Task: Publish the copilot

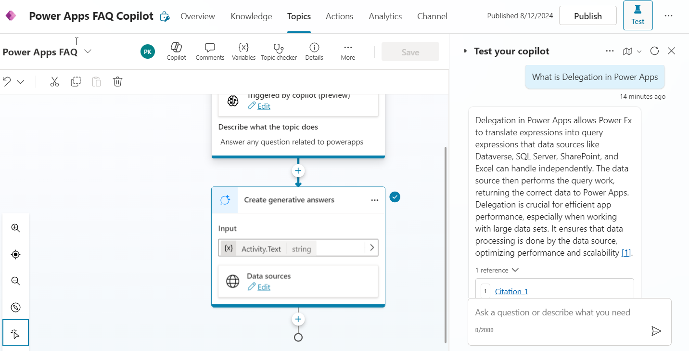Action: click(x=587, y=15)
